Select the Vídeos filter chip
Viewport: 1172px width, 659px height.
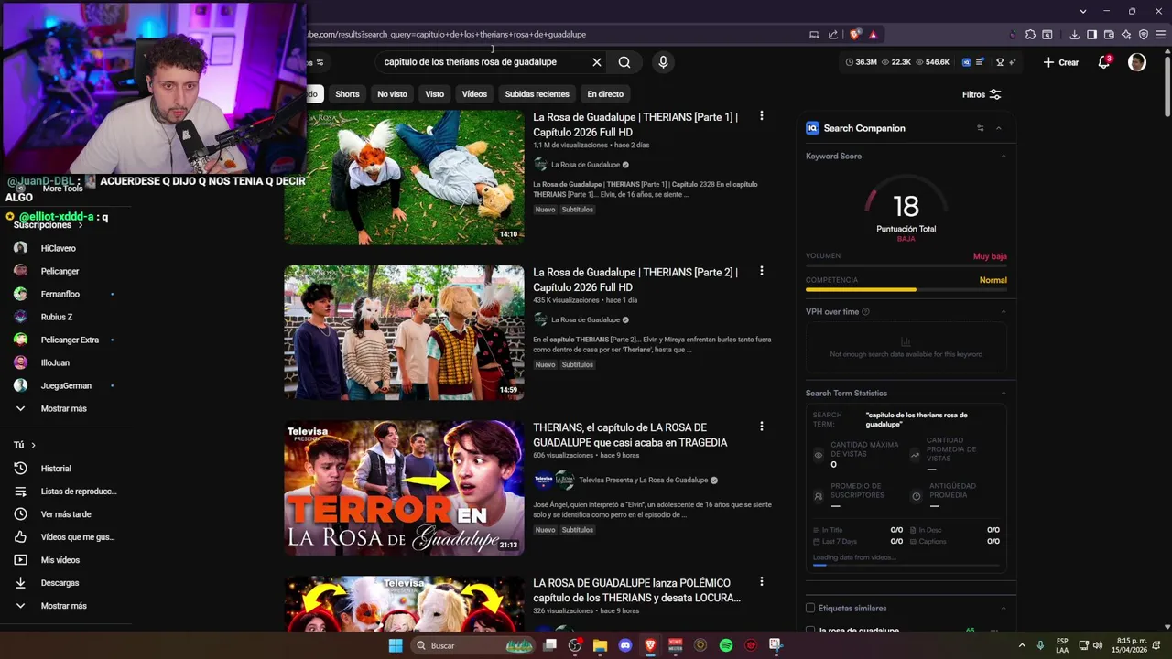(x=474, y=94)
